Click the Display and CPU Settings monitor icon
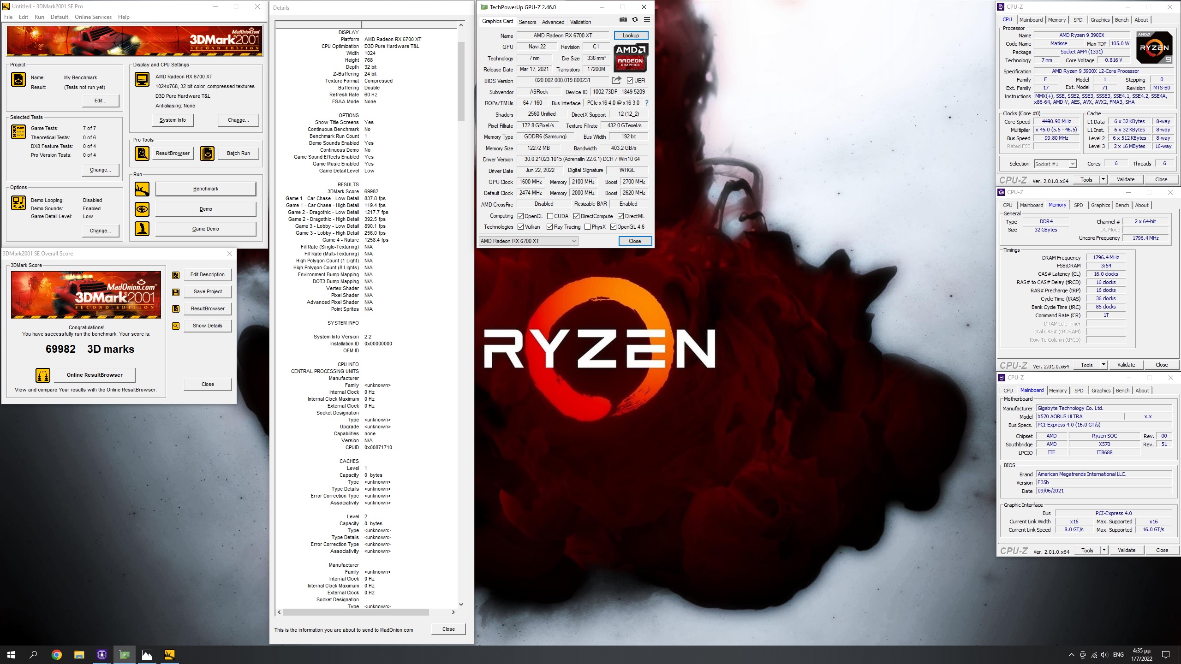 point(142,79)
